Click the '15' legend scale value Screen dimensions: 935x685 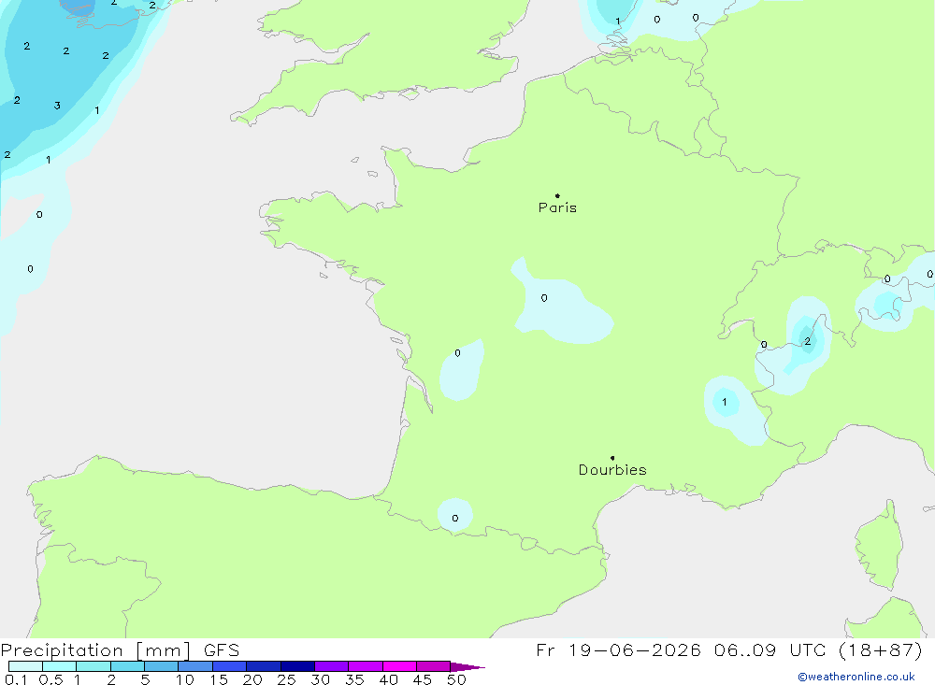point(219,679)
